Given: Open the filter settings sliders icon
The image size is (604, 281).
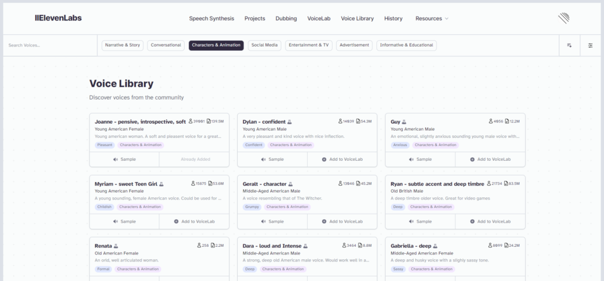Looking at the screenshot, I should coord(590,45).
